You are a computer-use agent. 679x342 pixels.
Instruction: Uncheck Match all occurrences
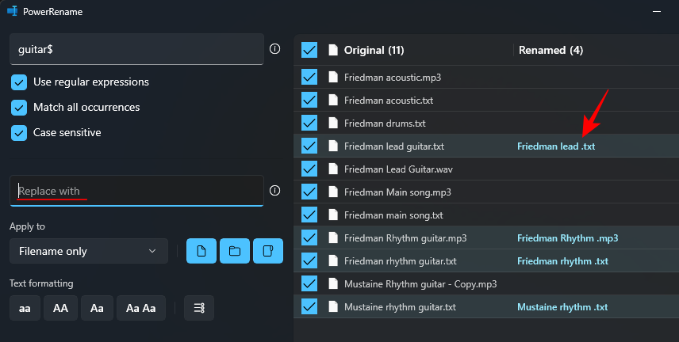coord(19,107)
